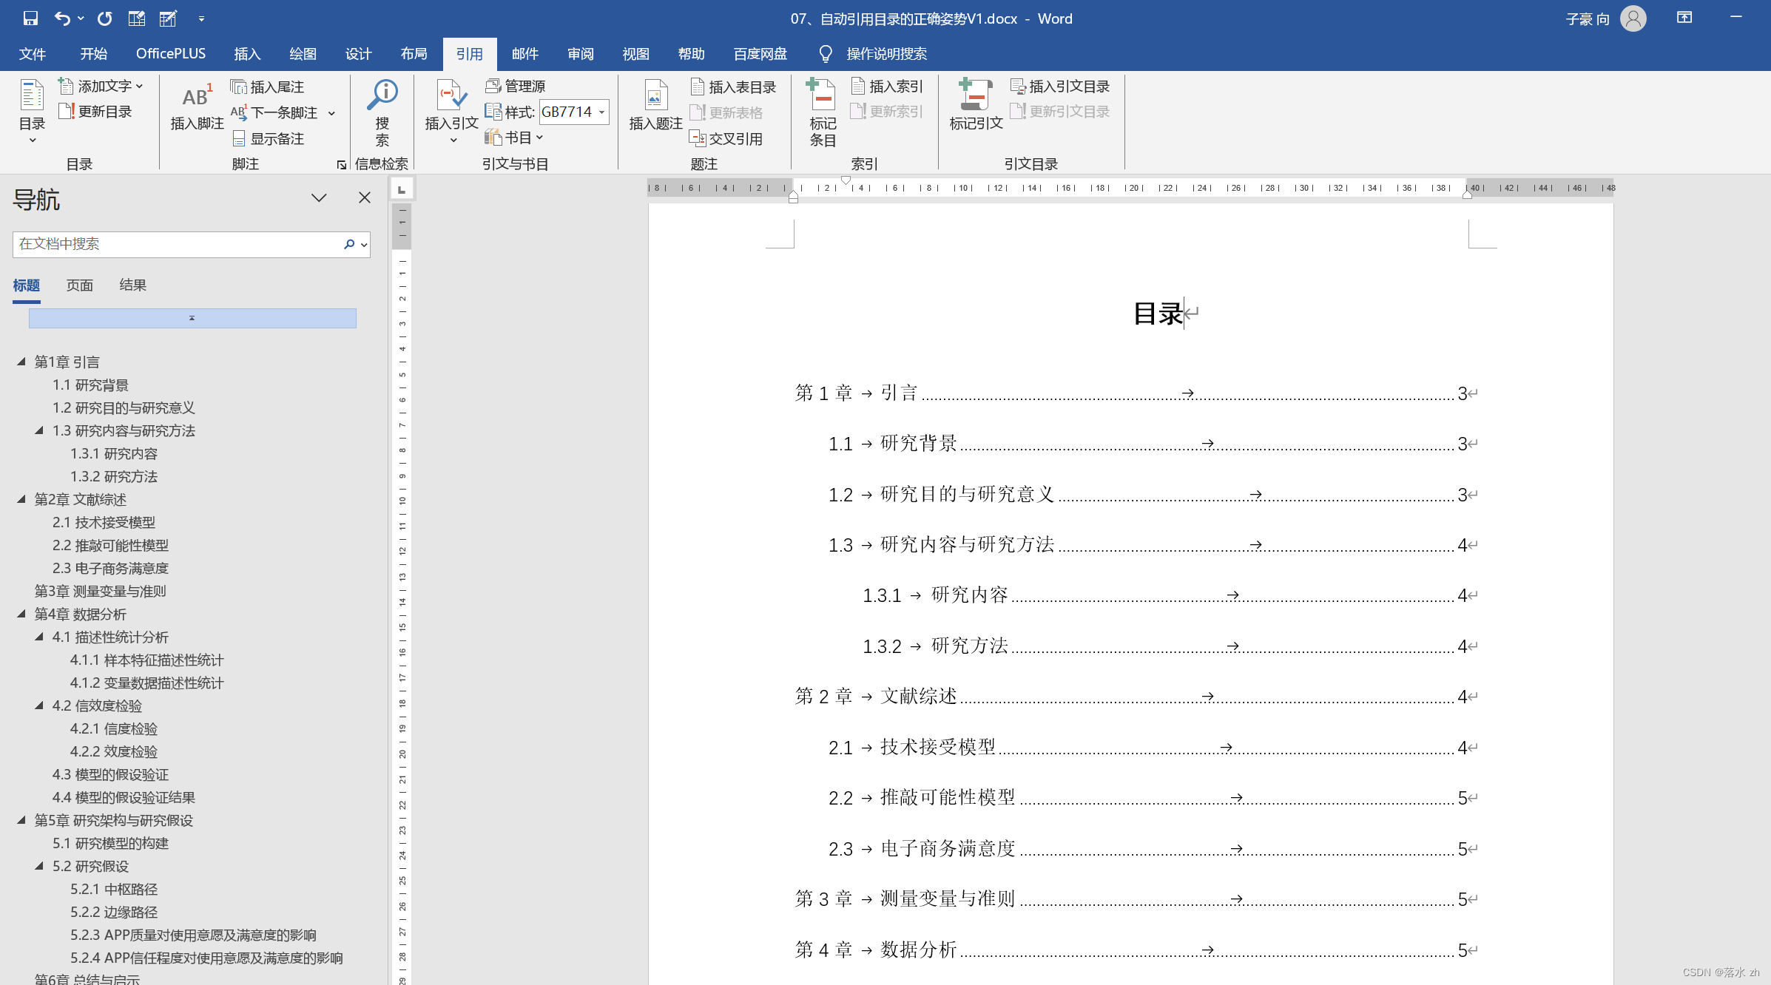The width and height of the screenshot is (1771, 985).
Task: Click the search magnifier in navigation box
Action: 349,244
